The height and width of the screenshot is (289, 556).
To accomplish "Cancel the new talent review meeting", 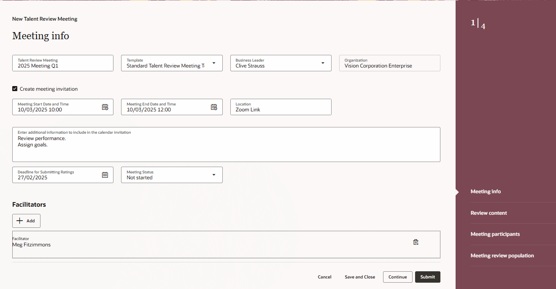I will [x=324, y=277].
